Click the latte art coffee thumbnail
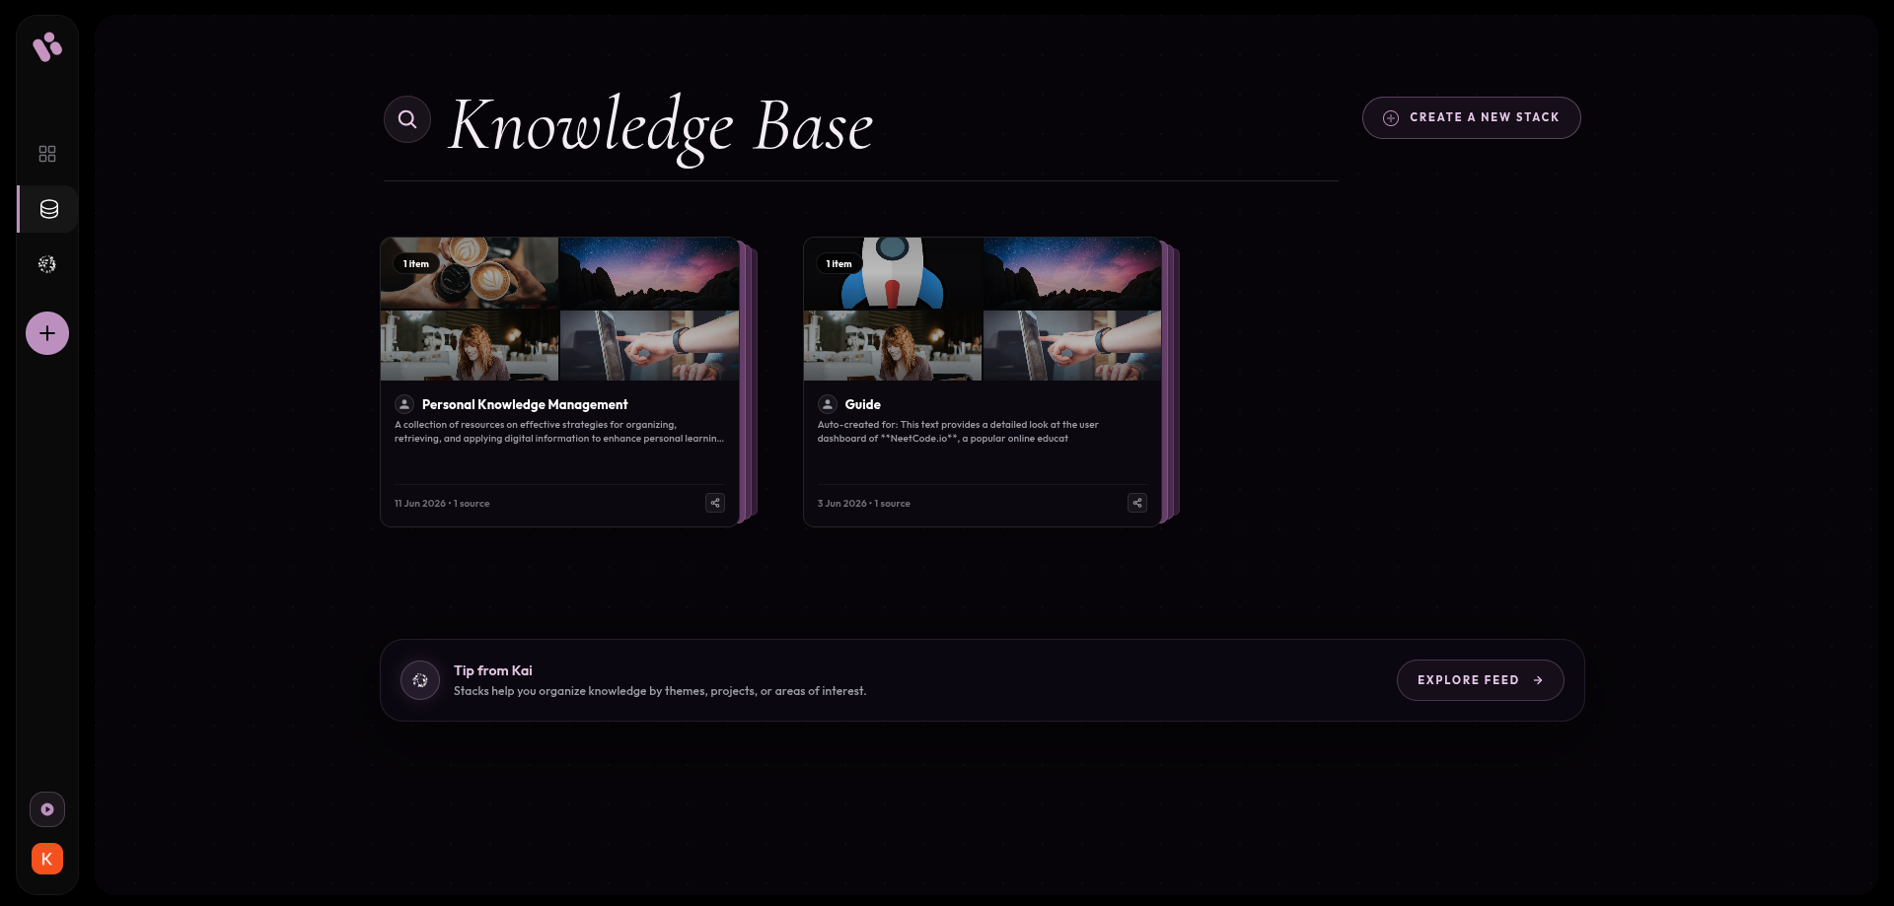 (x=470, y=273)
